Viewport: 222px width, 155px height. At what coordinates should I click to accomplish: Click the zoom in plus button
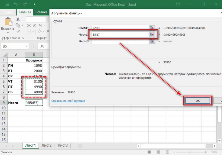(206, 152)
